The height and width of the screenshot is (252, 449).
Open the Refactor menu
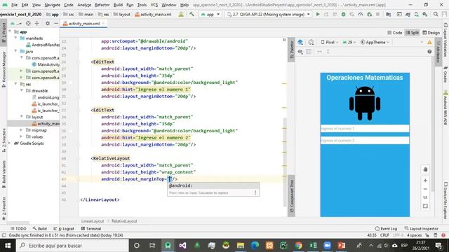click(102, 5)
